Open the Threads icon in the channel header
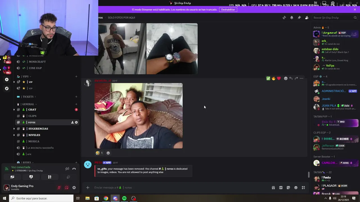This screenshot has height=202, width=360. pyautogui.click(x=284, y=17)
